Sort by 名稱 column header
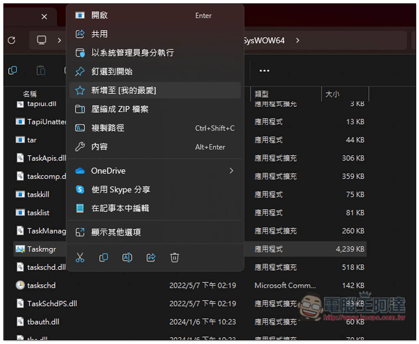Image resolution: width=419 pixels, height=344 pixels. pos(30,94)
